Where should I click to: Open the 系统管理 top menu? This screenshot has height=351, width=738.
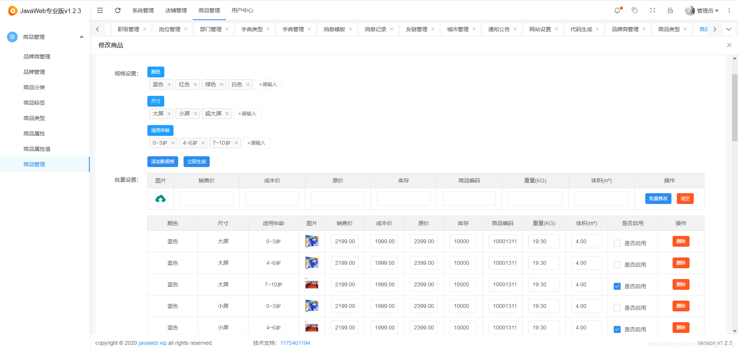[143, 10]
